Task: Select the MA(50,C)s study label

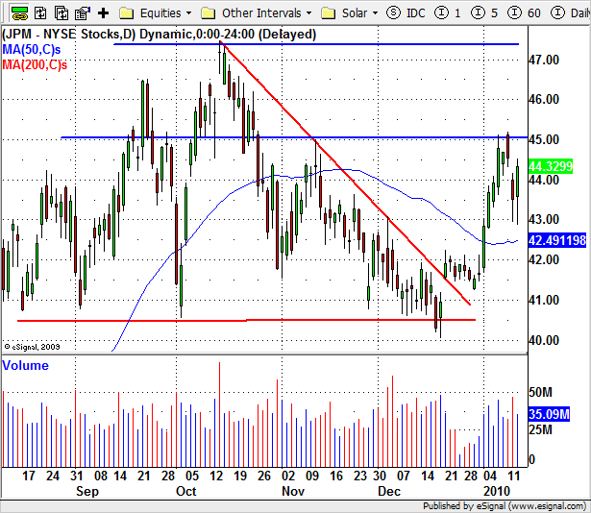Action: click(32, 49)
